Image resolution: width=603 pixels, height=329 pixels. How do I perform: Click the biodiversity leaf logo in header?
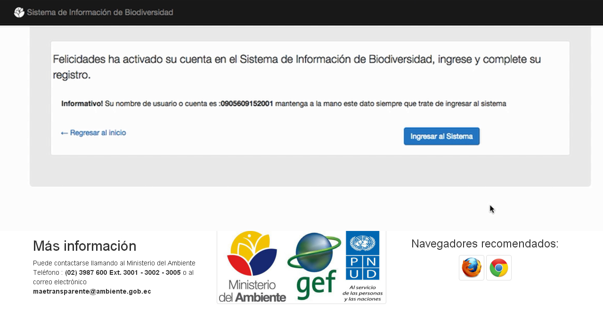tap(19, 12)
